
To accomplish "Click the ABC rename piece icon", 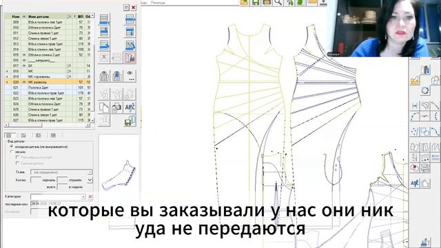I will point(130,107).
